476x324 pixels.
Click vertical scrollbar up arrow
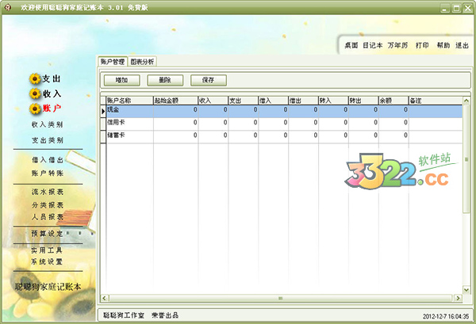coord(466,101)
